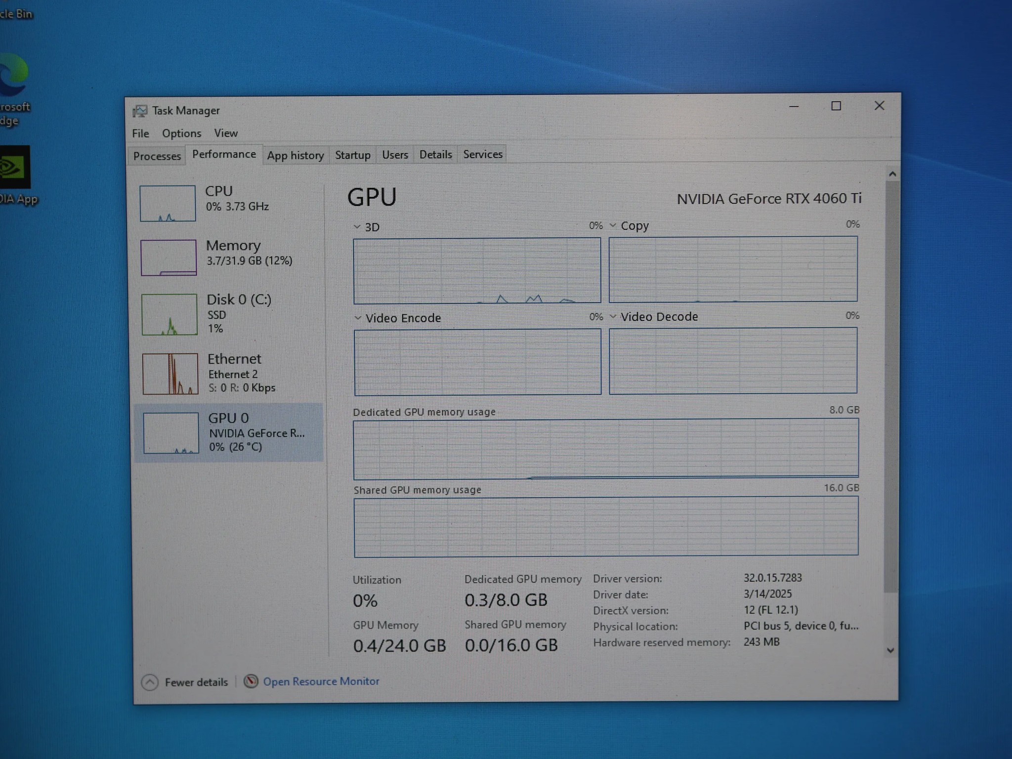1012x759 pixels.
Task: Open the Copy engine dropdown
Action: coord(613,225)
